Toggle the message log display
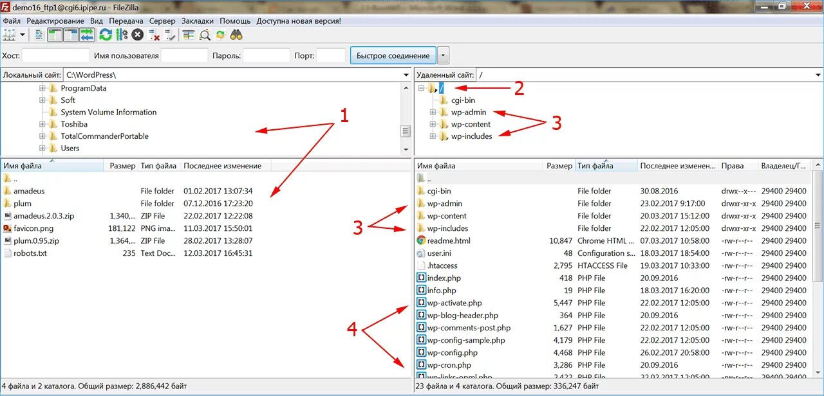 [x=40, y=35]
